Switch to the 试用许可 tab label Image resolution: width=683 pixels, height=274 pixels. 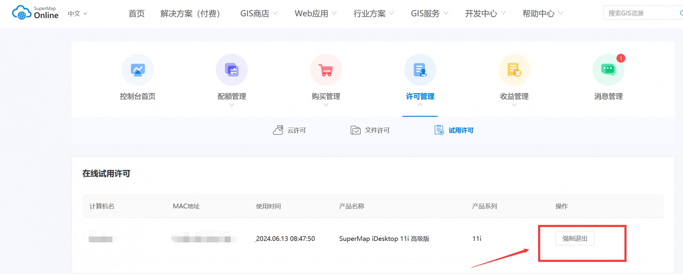[461, 130]
